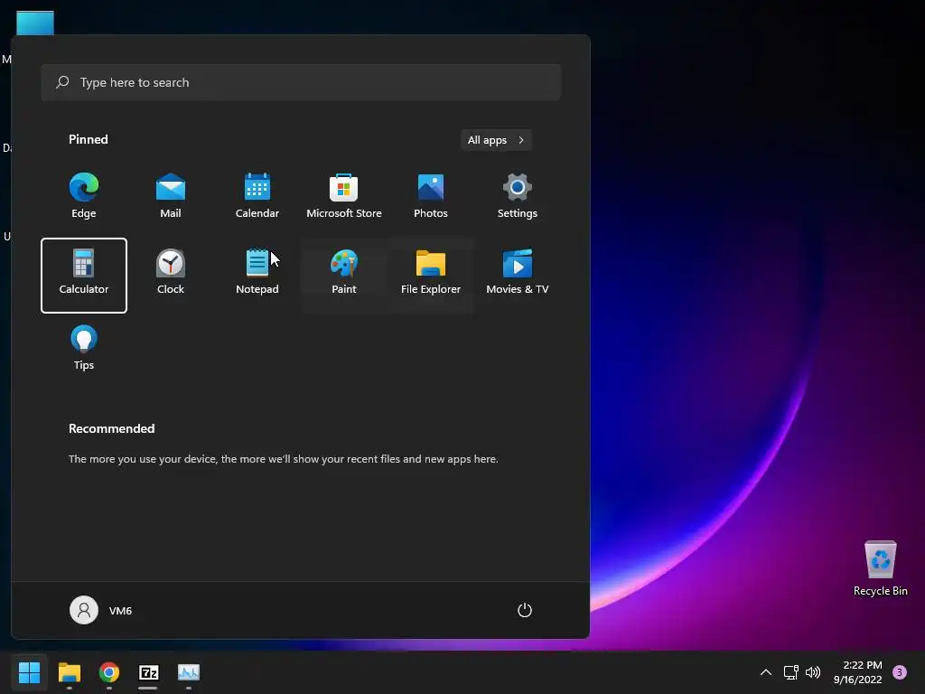Select the Recycle Bin on the desktop
The image size is (925, 694).
(x=880, y=568)
